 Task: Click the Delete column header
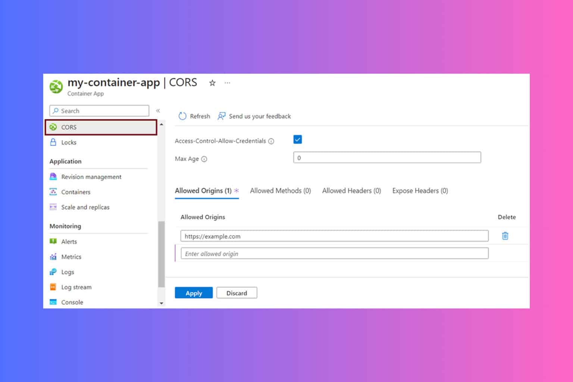tap(507, 217)
